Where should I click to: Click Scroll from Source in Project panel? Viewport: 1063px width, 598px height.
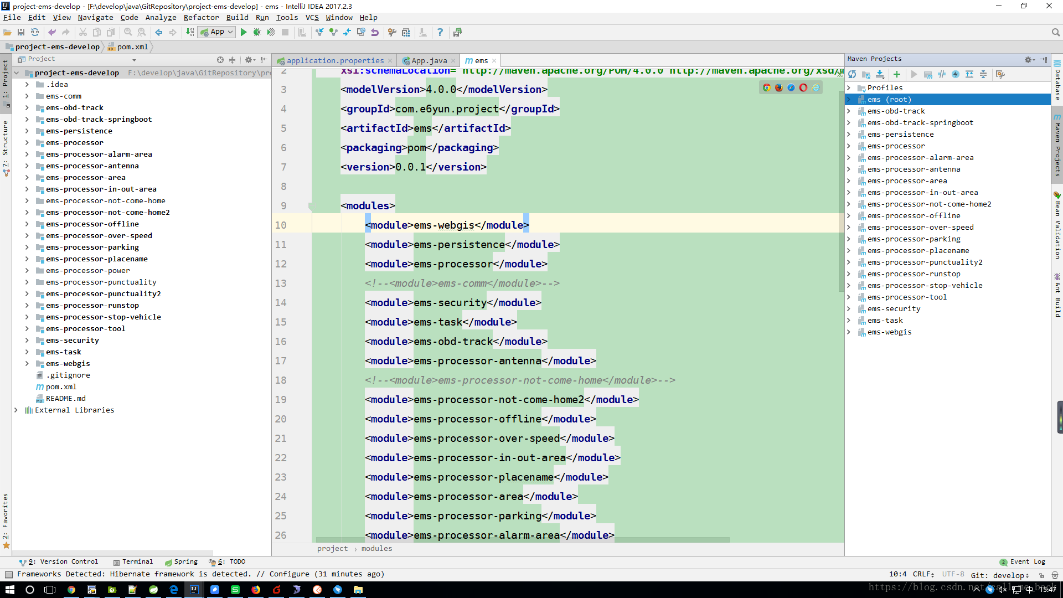pyautogui.click(x=220, y=59)
